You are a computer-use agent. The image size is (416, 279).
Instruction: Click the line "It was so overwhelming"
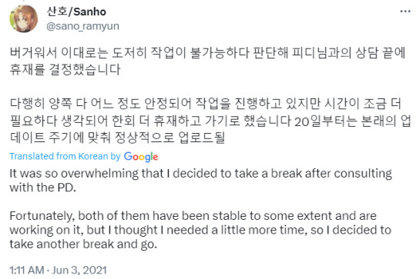(201, 174)
